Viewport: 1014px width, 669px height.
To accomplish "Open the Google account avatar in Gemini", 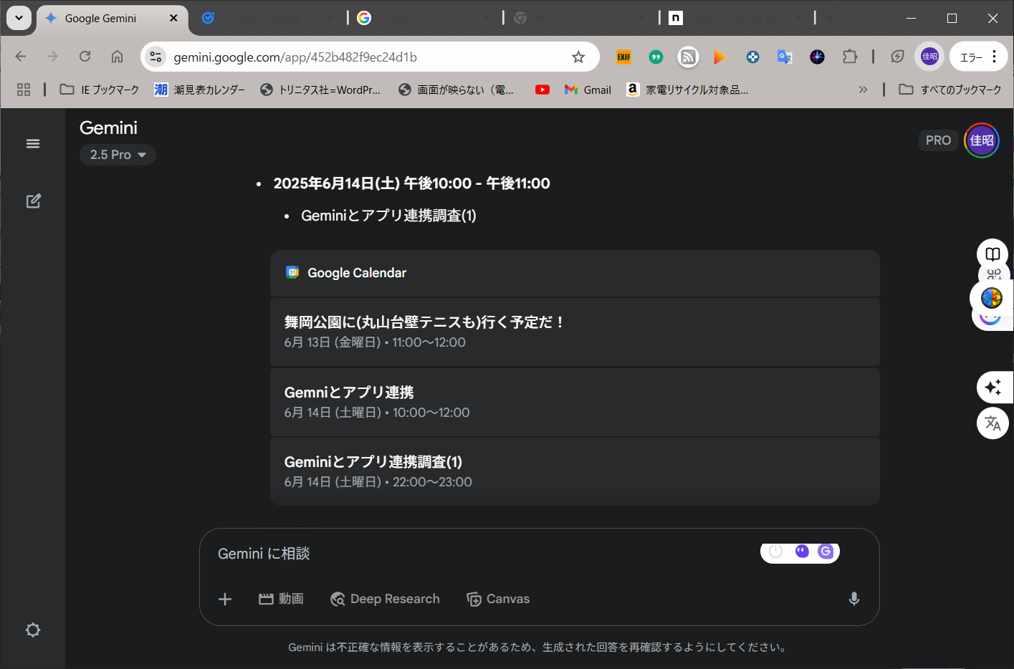I will pyautogui.click(x=982, y=140).
